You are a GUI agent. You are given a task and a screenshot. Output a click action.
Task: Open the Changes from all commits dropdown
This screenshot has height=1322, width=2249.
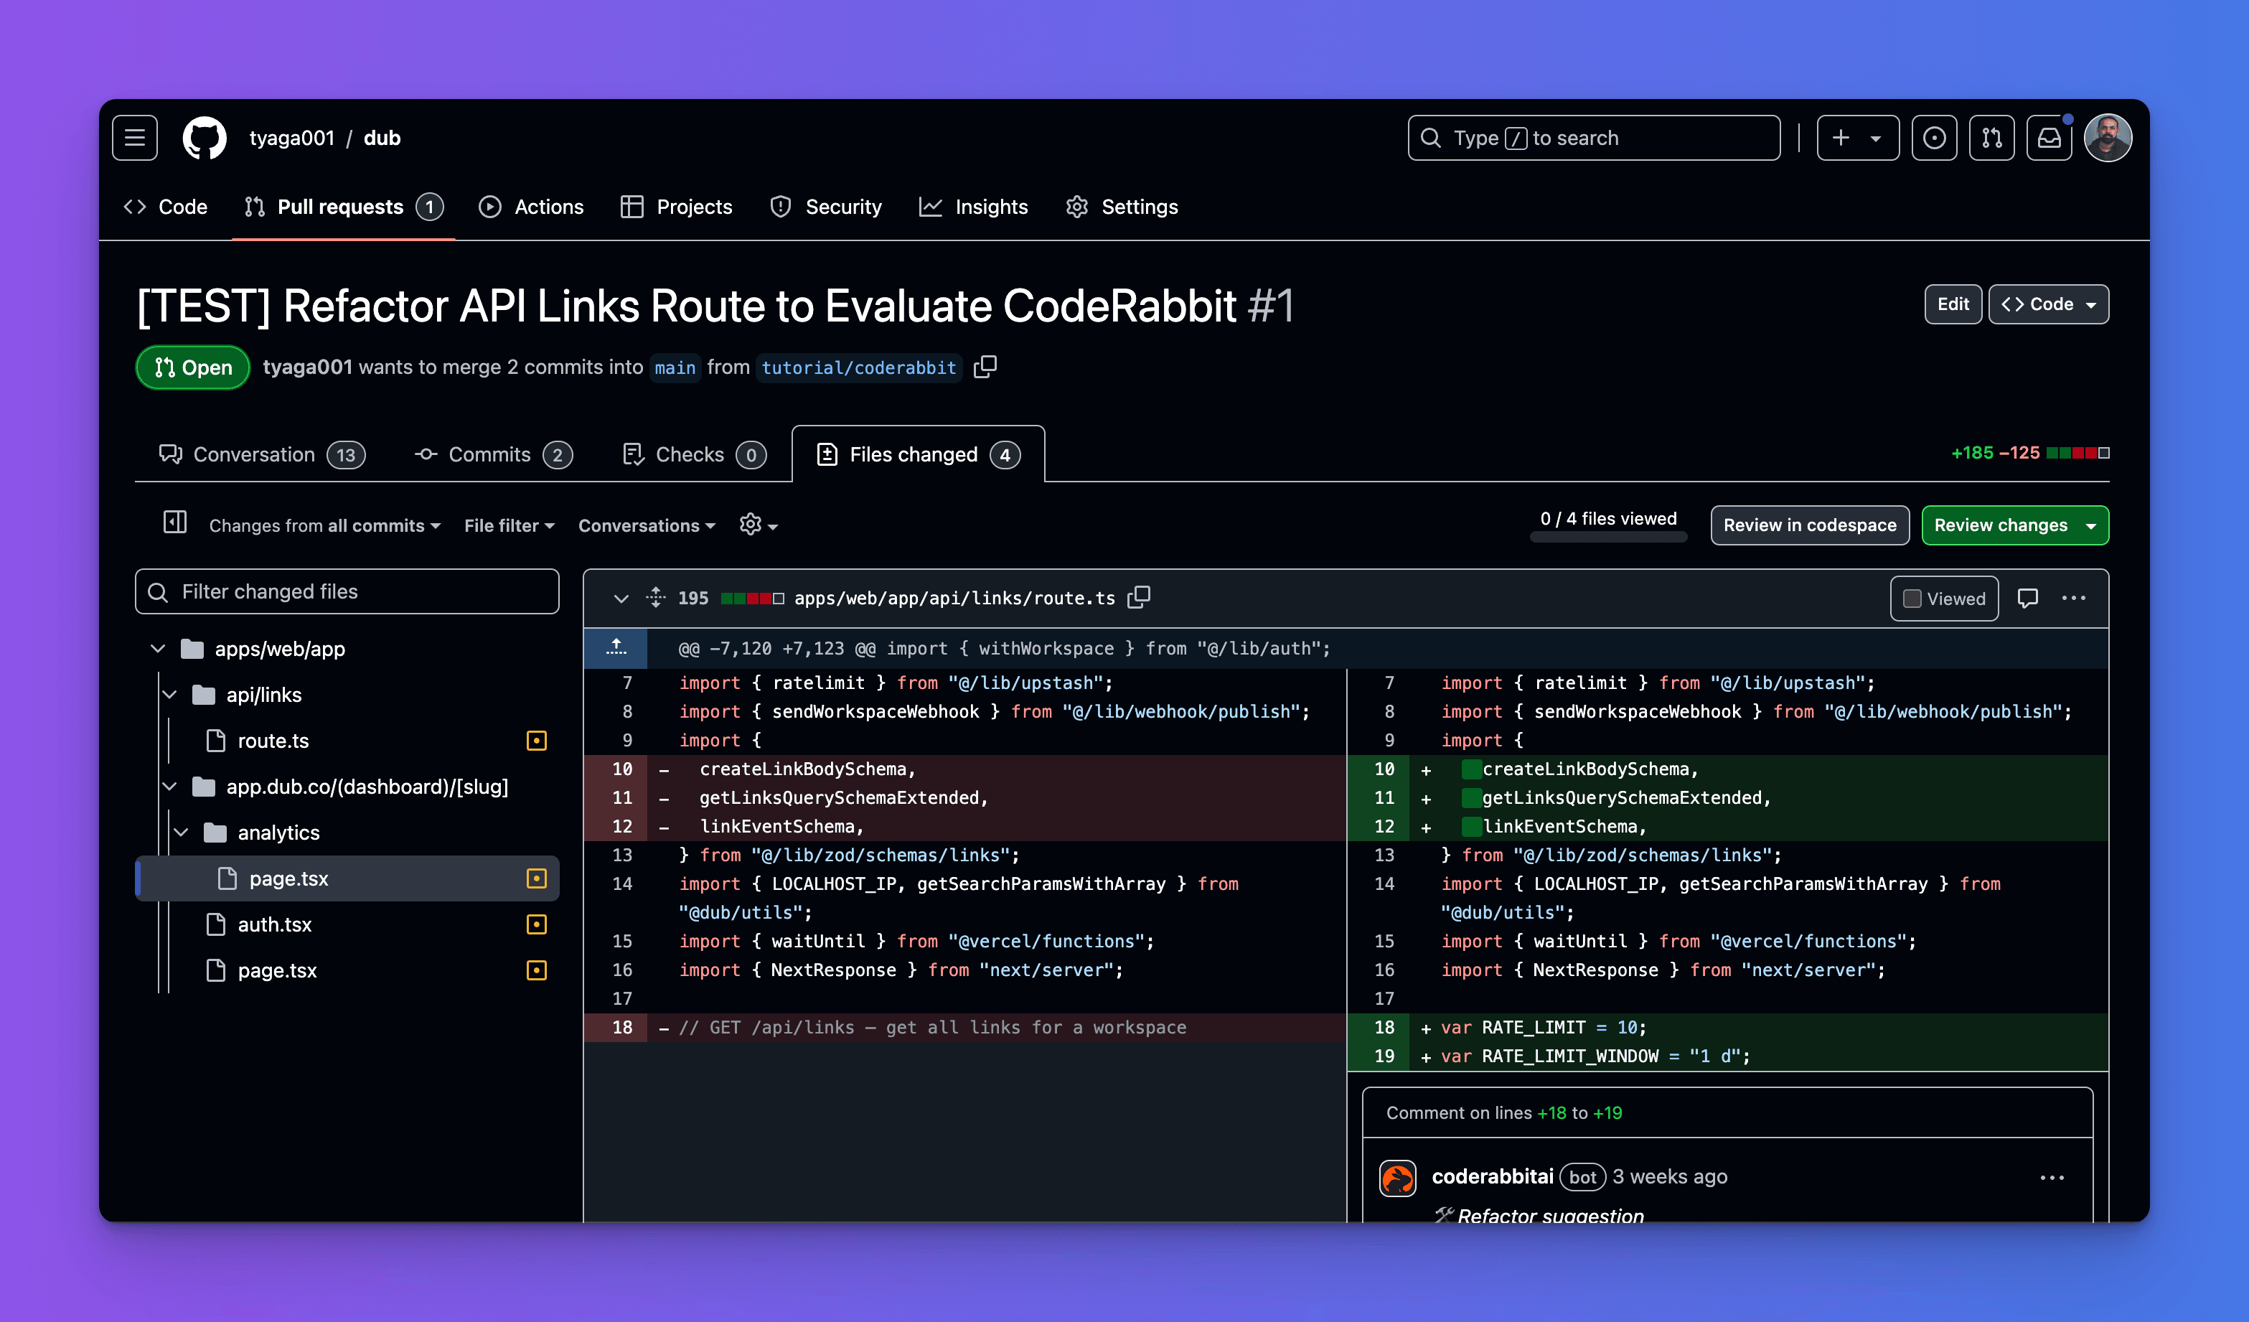coord(323,525)
